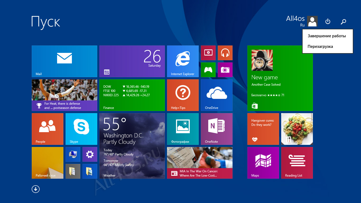Screen dimensions: 361x203
Task: Open the Maps tile
Action: (263, 163)
